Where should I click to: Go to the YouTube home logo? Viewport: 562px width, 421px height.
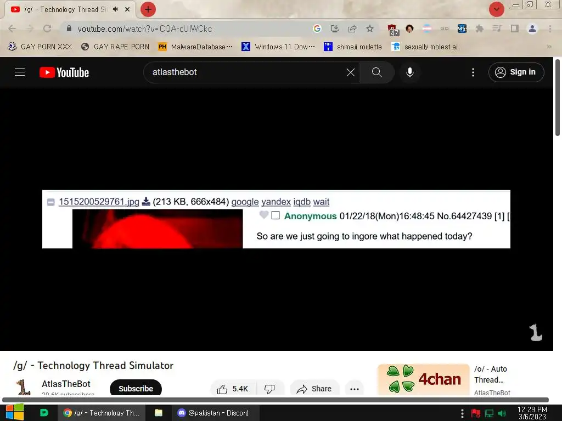[x=64, y=72]
